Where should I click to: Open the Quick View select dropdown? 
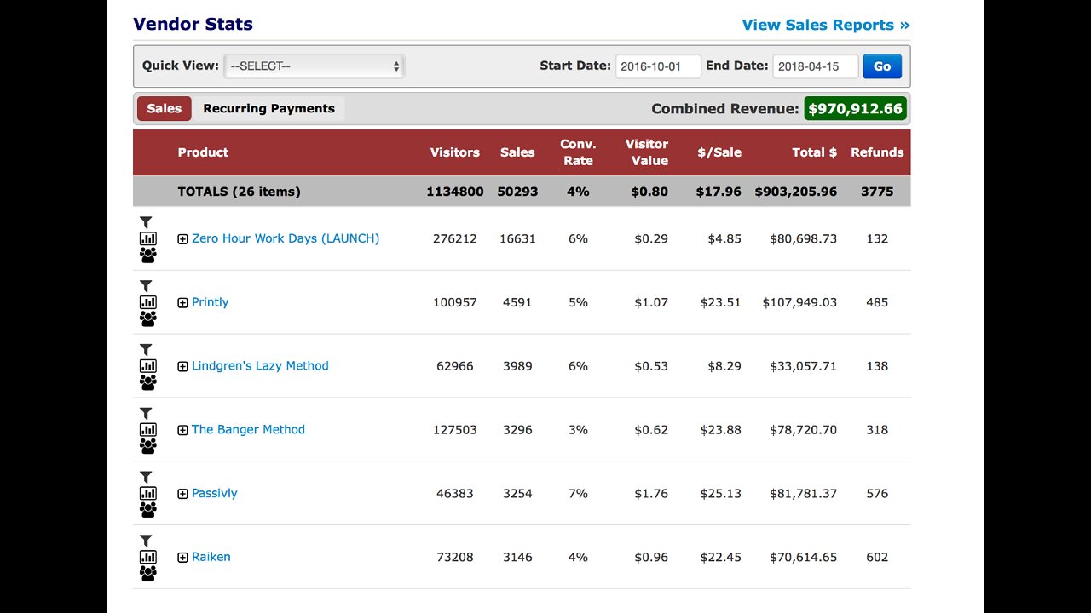click(314, 66)
